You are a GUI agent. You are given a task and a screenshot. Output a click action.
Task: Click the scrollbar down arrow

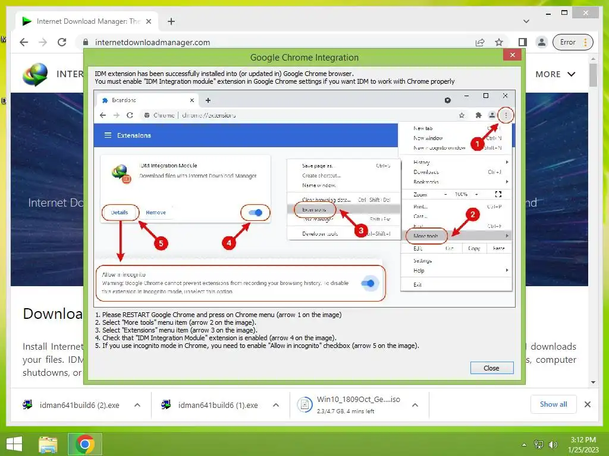pos(593,382)
